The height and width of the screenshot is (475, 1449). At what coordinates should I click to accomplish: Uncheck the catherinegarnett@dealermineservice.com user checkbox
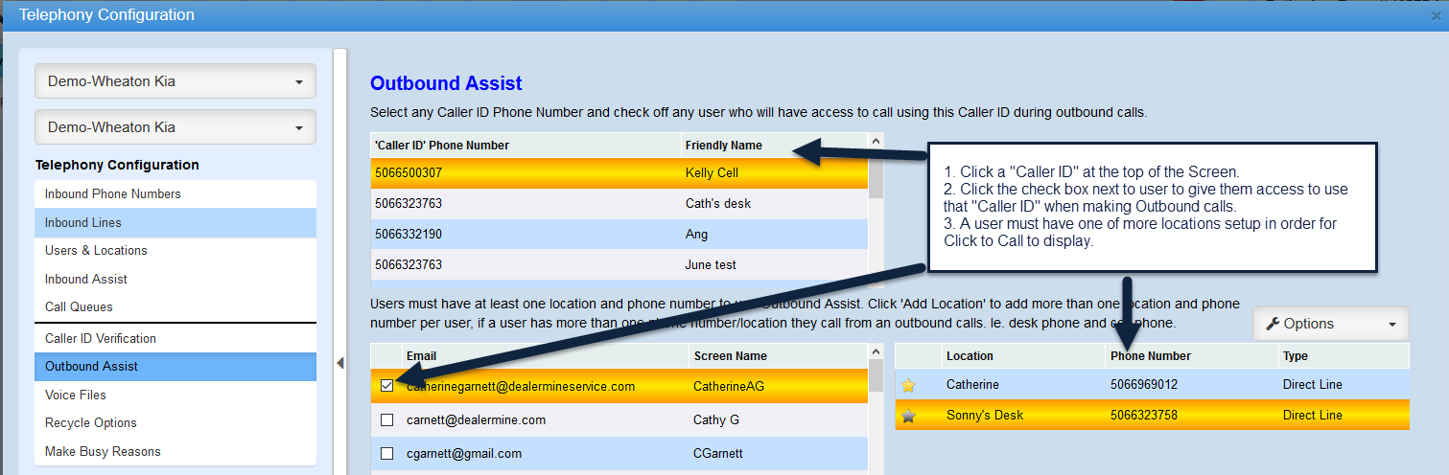click(x=386, y=386)
